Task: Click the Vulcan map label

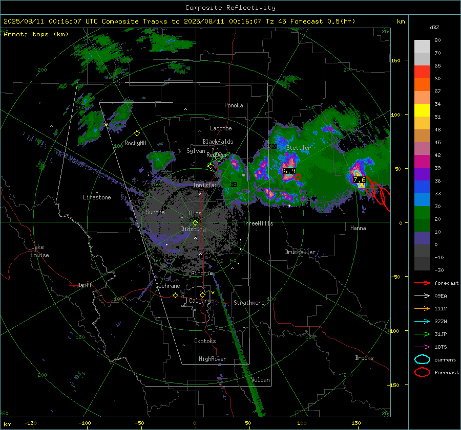Action: click(260, 380)
